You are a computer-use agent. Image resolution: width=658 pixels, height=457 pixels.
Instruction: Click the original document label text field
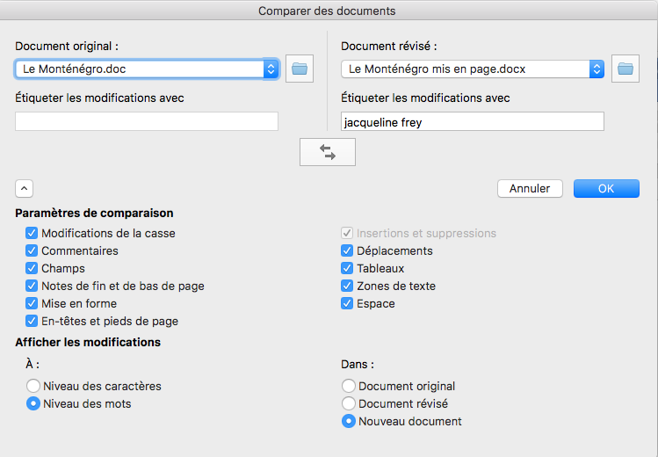point(147,122)
